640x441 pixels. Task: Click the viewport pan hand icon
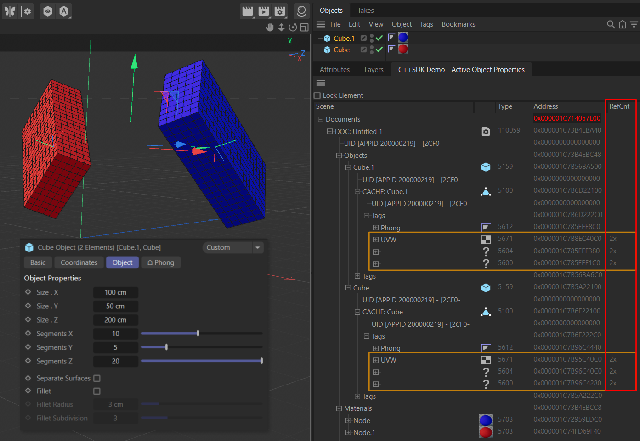270,28
